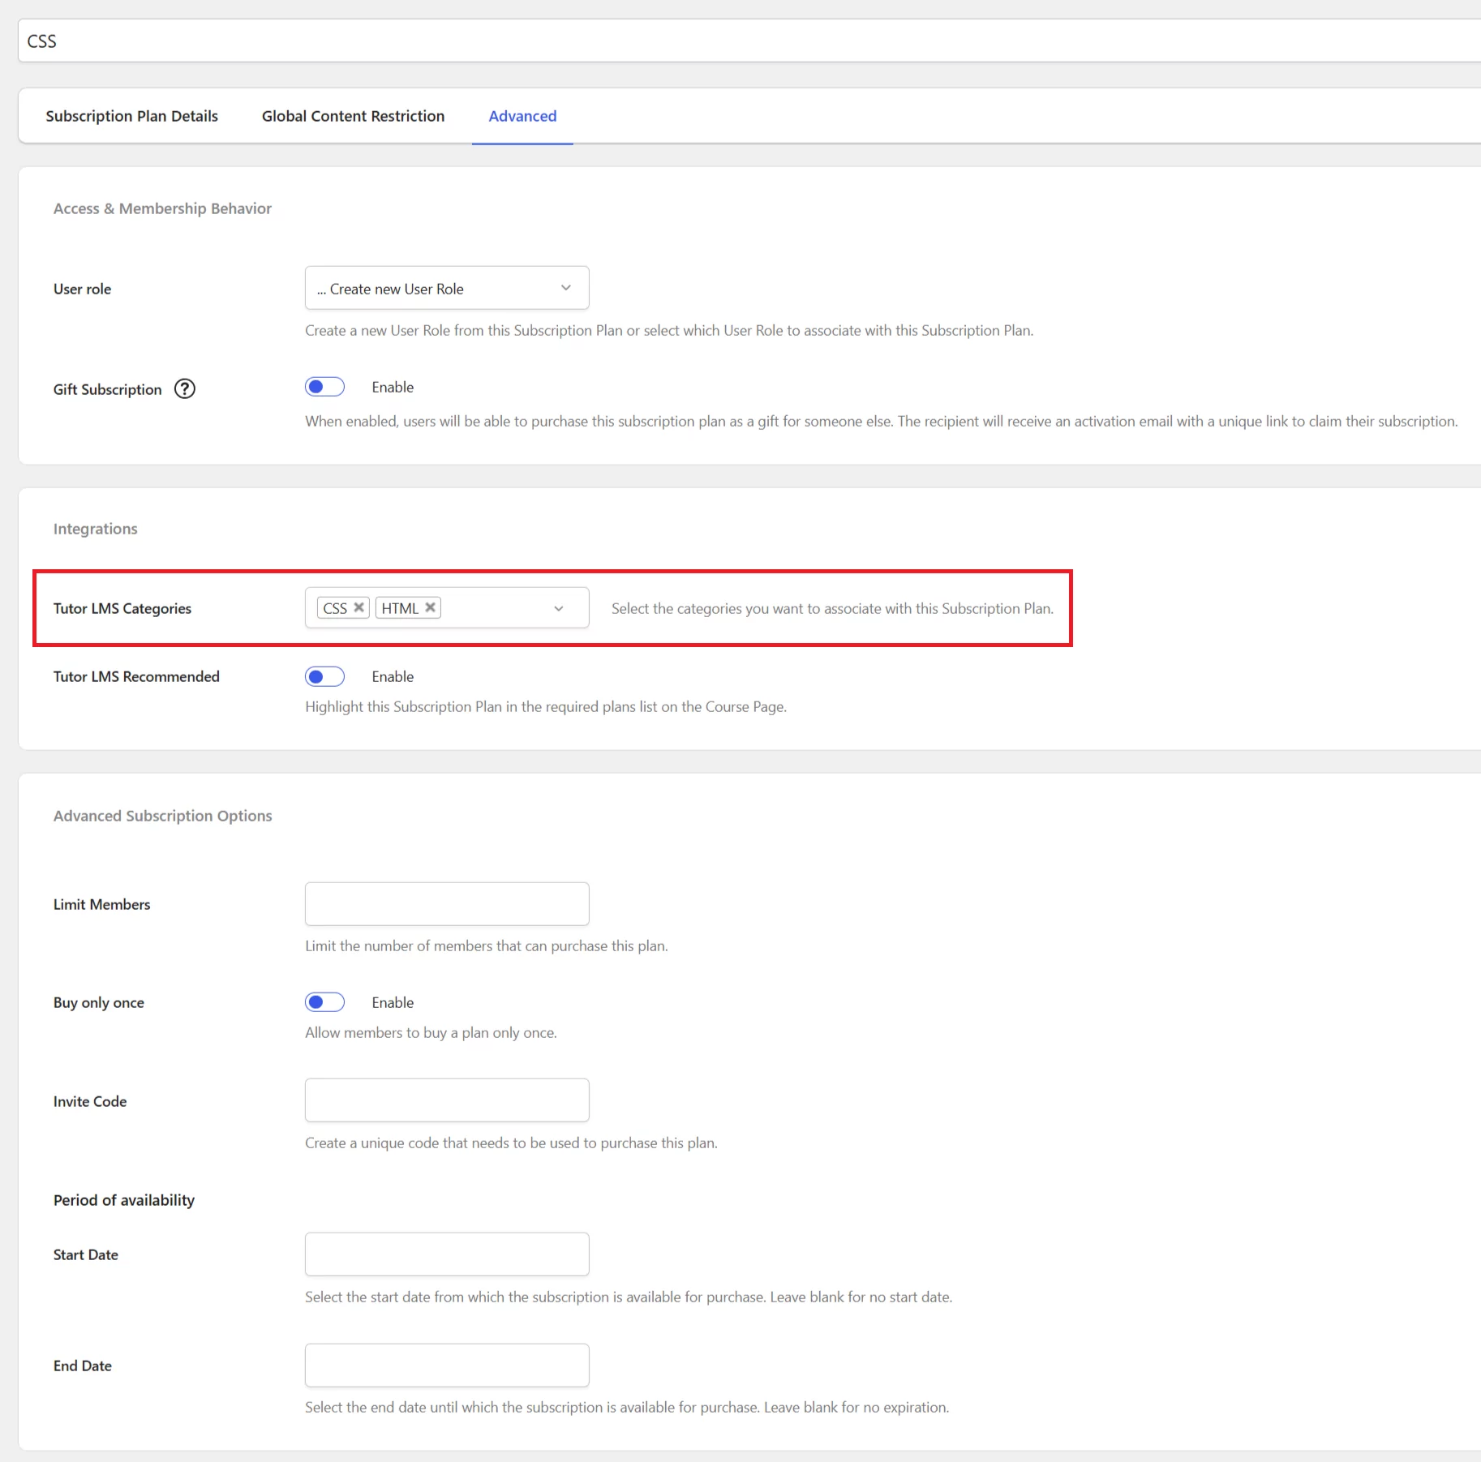Toggle the Buy only once switch
The width and height of the screenshot is (1481, 1462).
click(324, 1002)
